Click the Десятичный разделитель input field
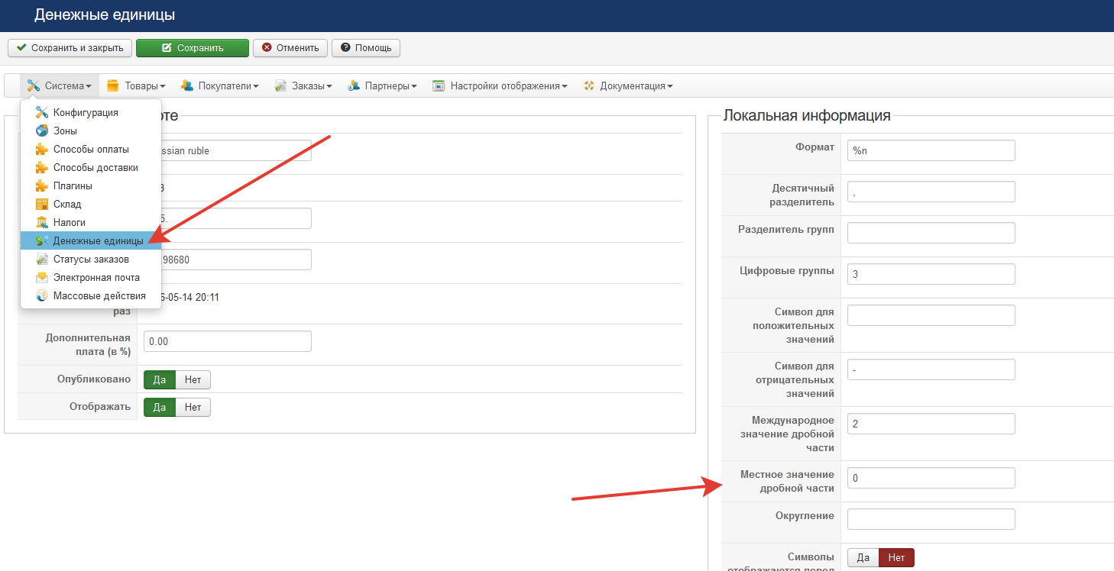Image resolution: width=1114 pixels, height=571 pixels. (x=931, y=192)
